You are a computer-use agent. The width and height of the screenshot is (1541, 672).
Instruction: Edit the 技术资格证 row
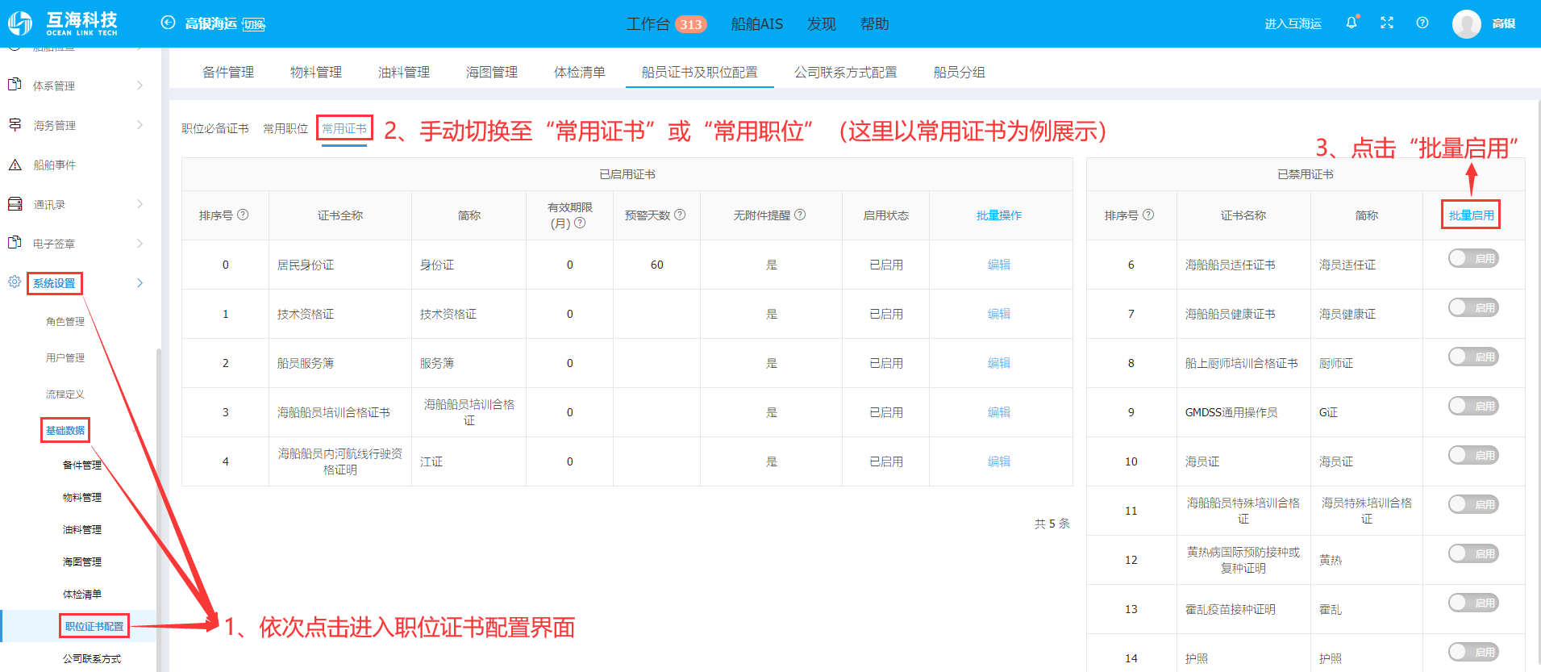[999, 314]
